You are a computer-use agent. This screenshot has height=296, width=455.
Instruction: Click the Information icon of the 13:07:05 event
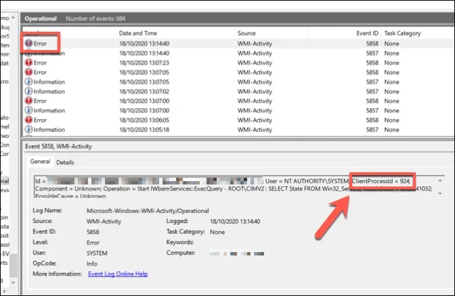tap(28, 82)
